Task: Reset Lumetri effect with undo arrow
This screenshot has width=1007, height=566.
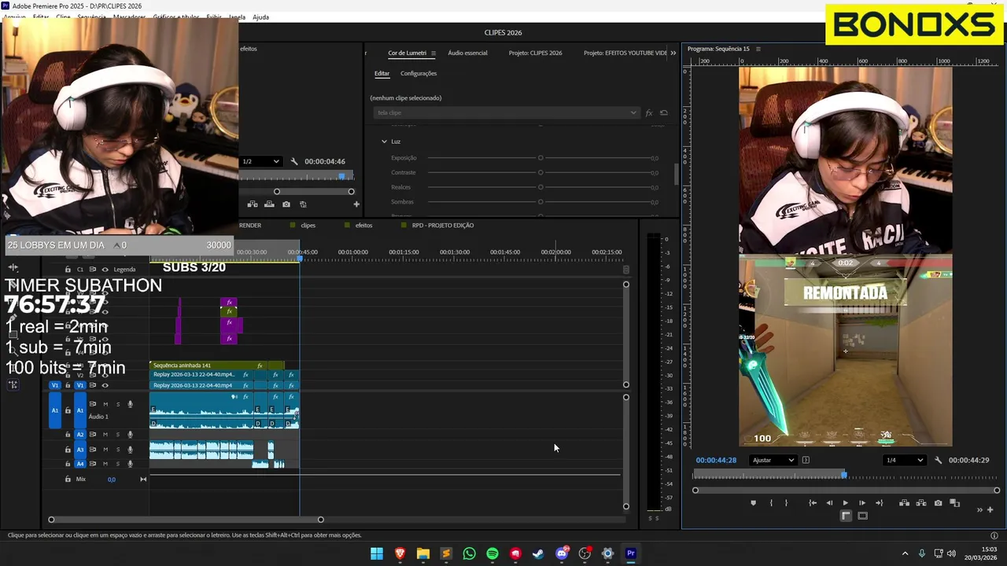Action: 664,112
